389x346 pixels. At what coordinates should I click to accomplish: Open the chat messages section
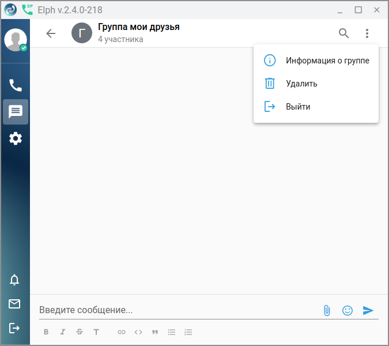tap(16, 112)
